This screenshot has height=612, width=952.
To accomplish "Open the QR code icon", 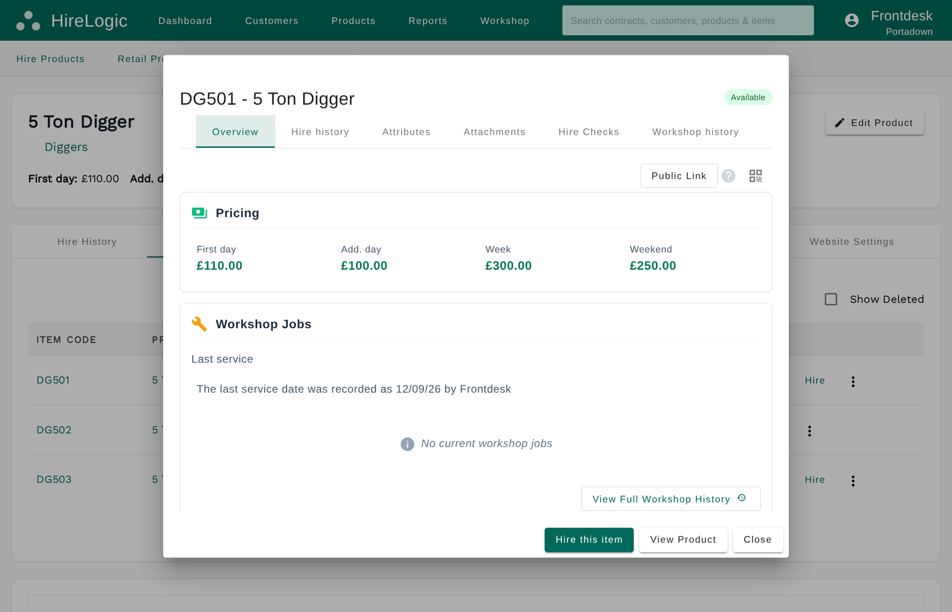I will [756, 176].
